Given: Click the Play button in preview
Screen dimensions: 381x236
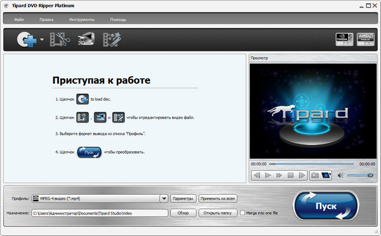Looking at the screenshot, I should coord(268,175).
